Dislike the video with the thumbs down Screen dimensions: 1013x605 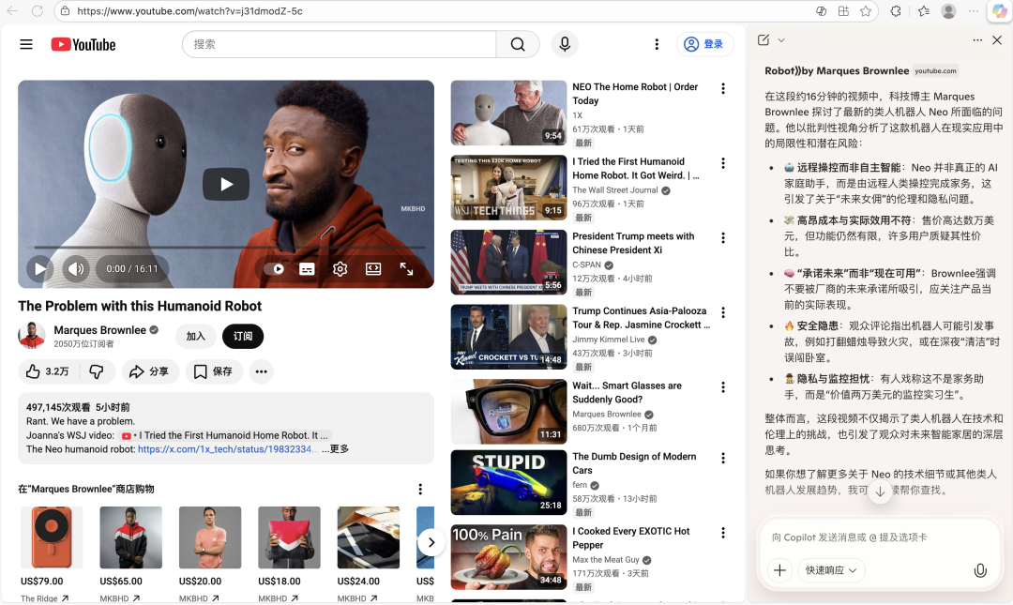97,371
